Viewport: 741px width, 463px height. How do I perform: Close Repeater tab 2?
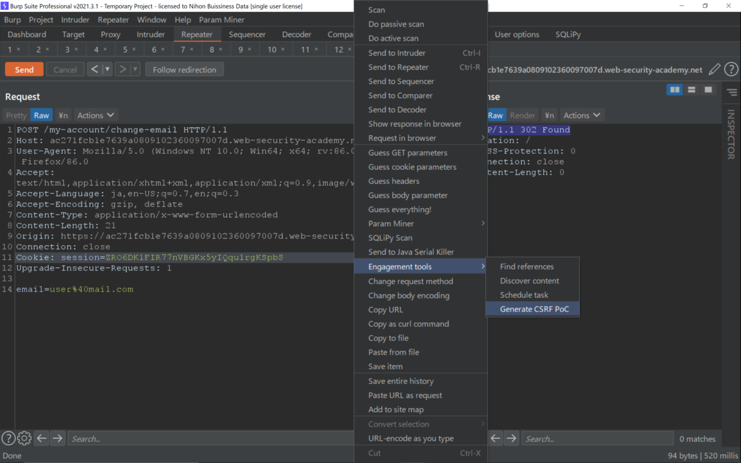[x=47, y=49]
